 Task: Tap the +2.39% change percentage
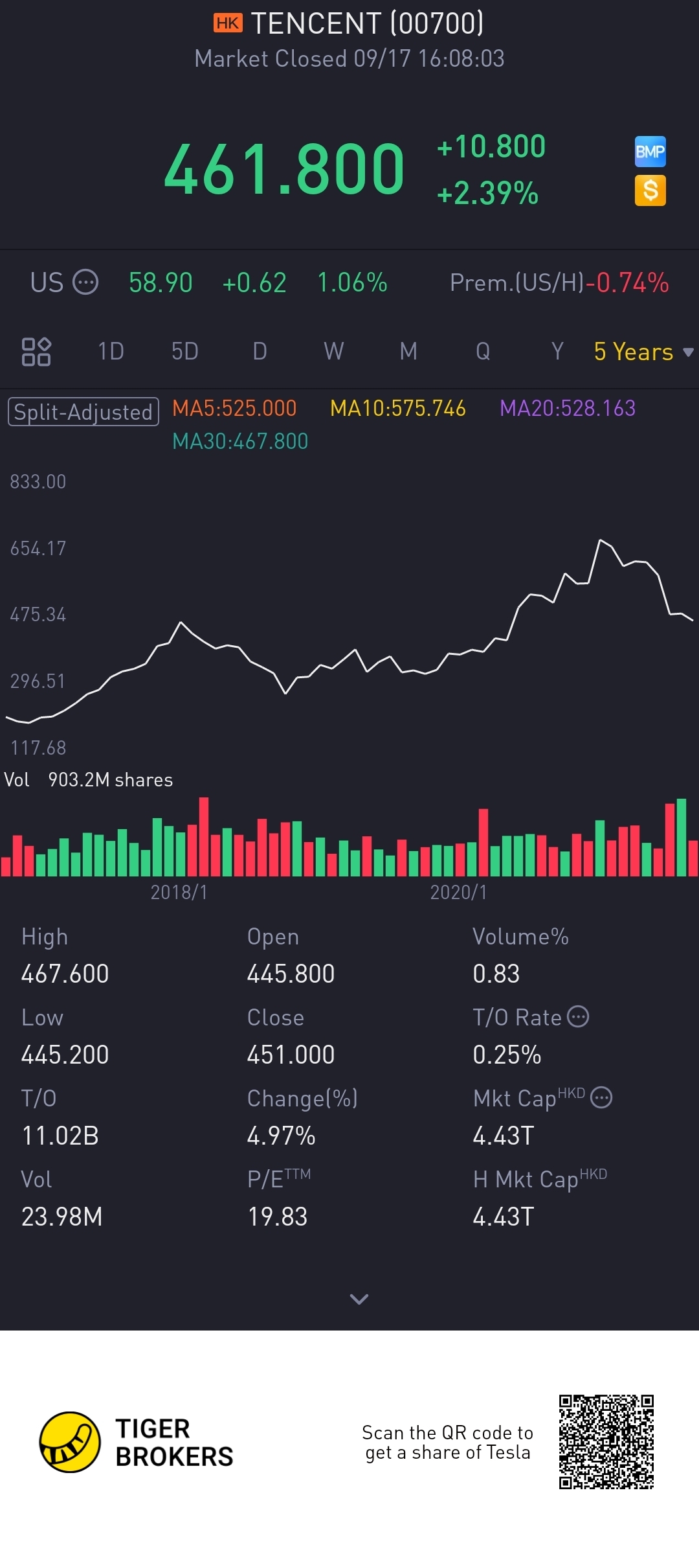[x=488, y=193]
